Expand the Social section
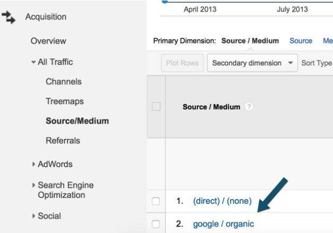This screenshot has width=333, height=233. click(x=33, y=216)
